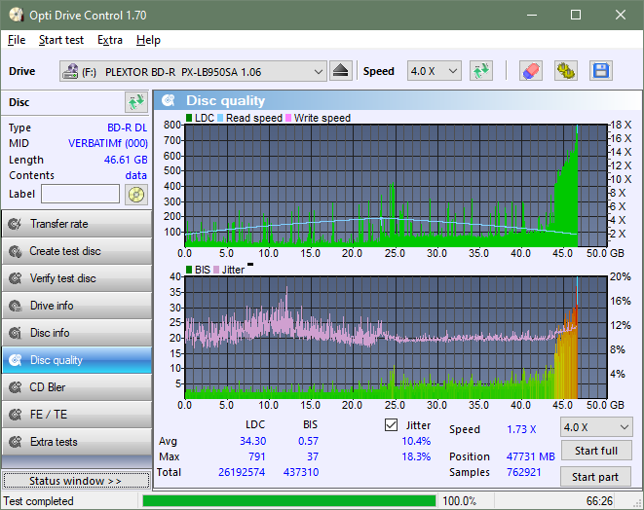
Task: Click the Verify test disc sidebar icon
Action: [16, 278]
